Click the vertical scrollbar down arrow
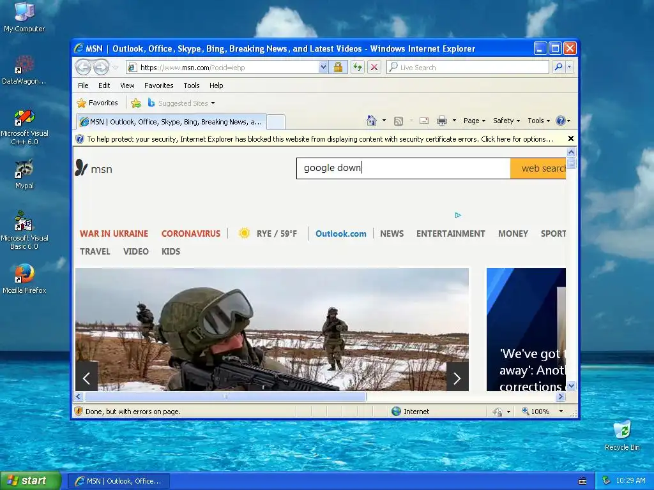 coord(571,386)
